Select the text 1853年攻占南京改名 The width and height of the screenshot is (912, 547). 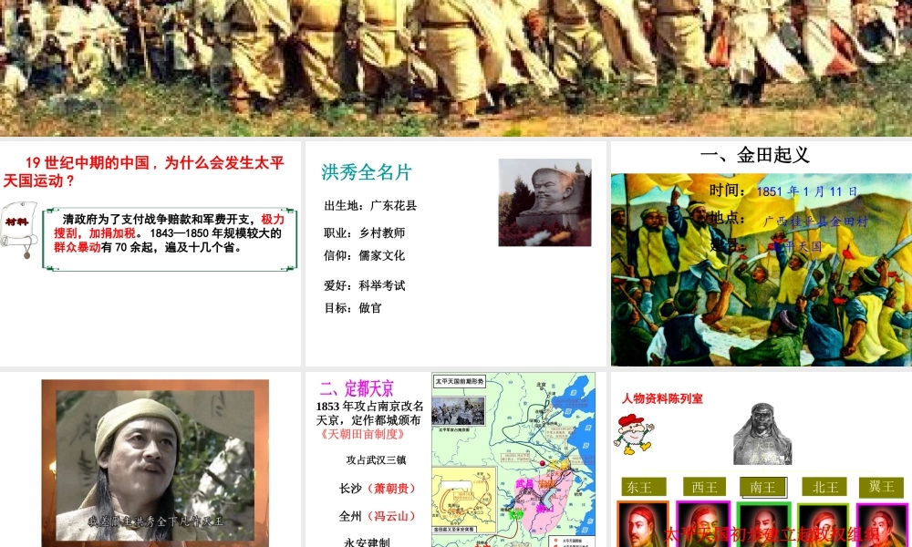pyautogui.click(x=370, y=407)
